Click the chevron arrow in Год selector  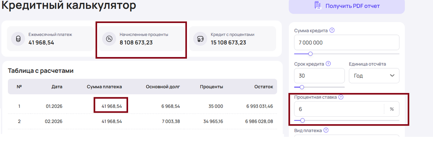pyautogui.click(x=392, y=76)
